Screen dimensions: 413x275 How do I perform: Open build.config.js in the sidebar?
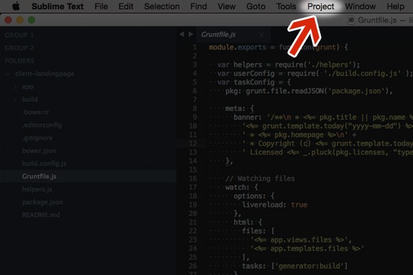click(44, 163)
